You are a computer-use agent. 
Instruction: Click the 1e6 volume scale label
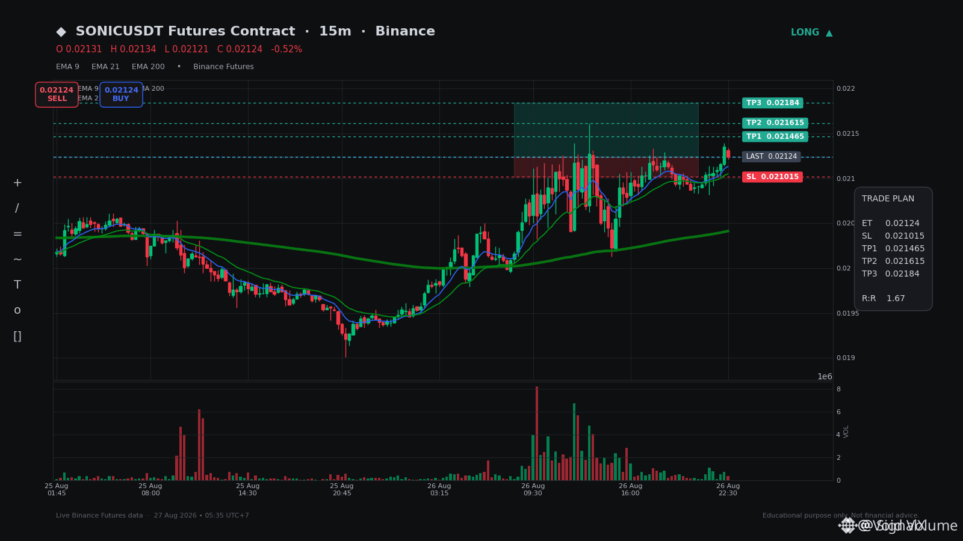click(x=825, y=377)
